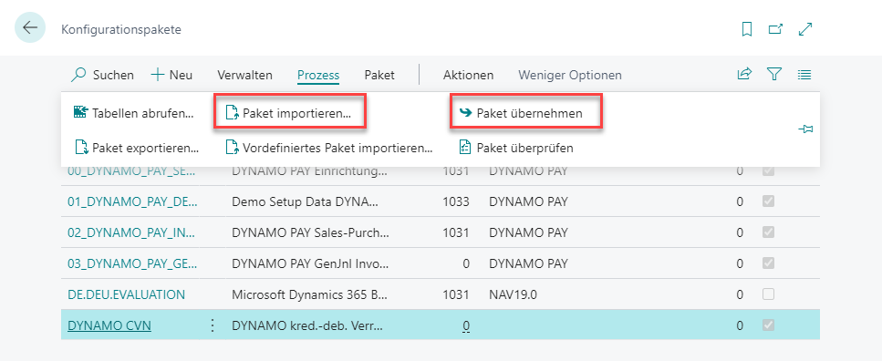Image resolution: width=882 pixels, height=361 pixels.
Task: Create new package with Neu
Action: click(171, 75)
